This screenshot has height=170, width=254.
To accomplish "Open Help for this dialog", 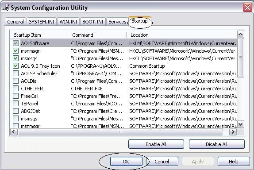I will (x=234, y=162).
